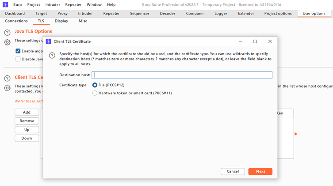Open the Connections sub-tab
333x186 pixels.
(16, 21)
